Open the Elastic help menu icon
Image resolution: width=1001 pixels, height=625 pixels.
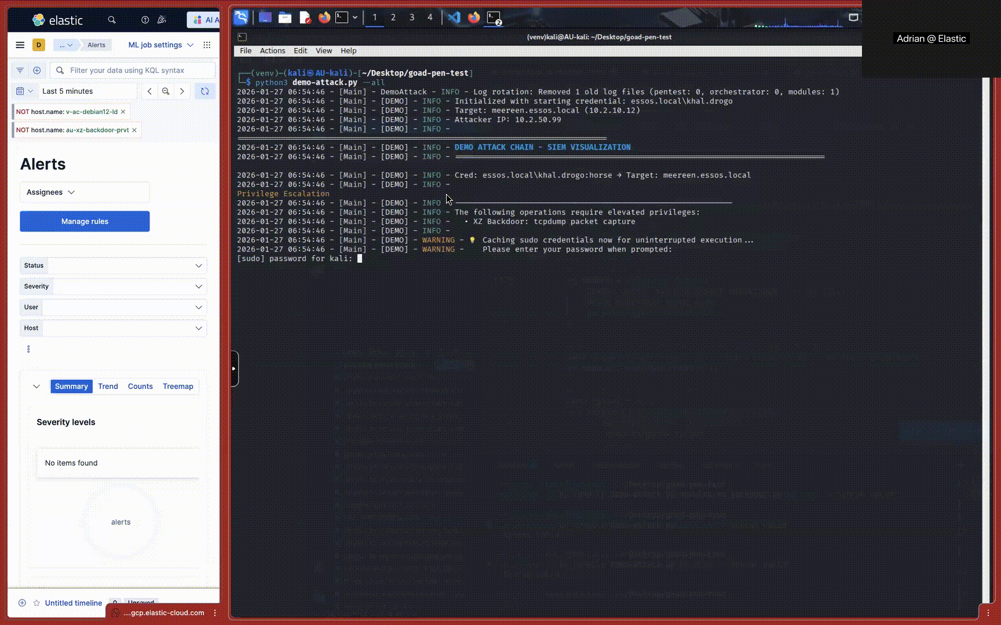click(x=145, y=20)
